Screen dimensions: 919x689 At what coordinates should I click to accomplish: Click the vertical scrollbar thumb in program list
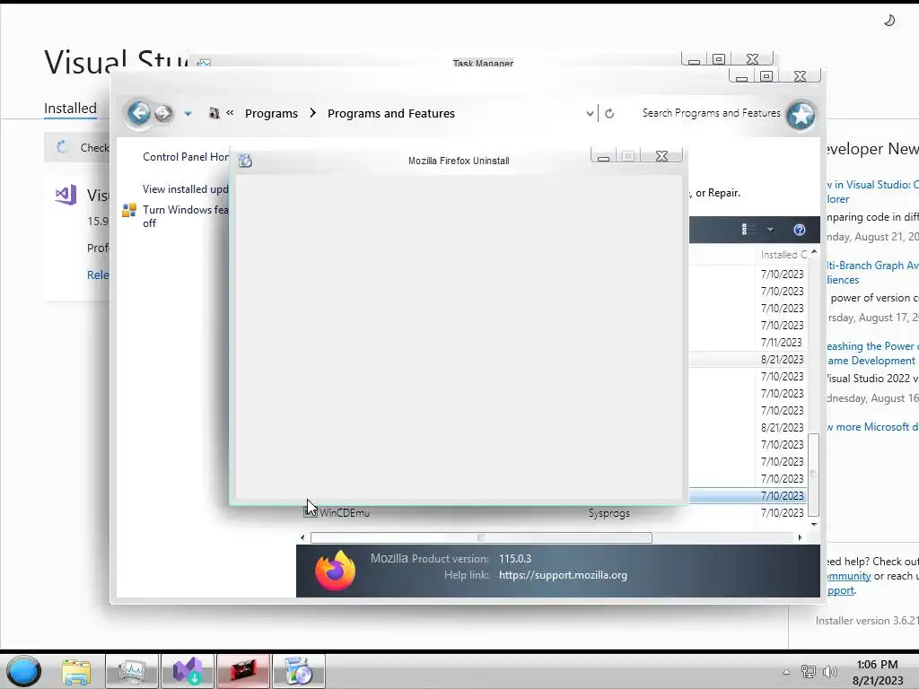(813, 474)
